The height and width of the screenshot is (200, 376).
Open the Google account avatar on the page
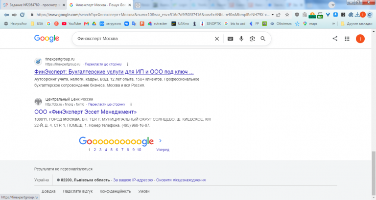[x=360, y=39]
